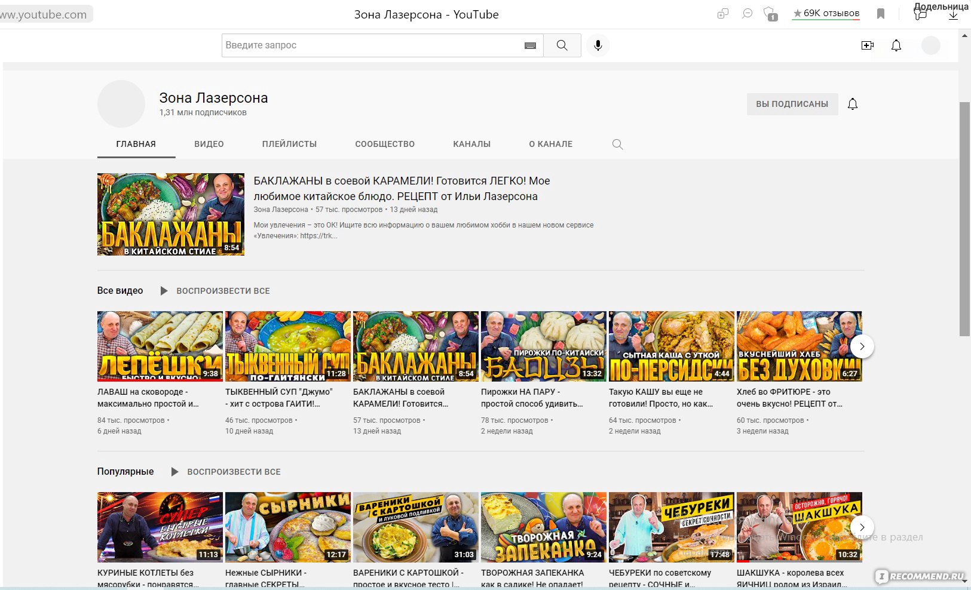Open YouTube notifications bell in header
This screenshot has height=590, width=971.
pos(896,45)
